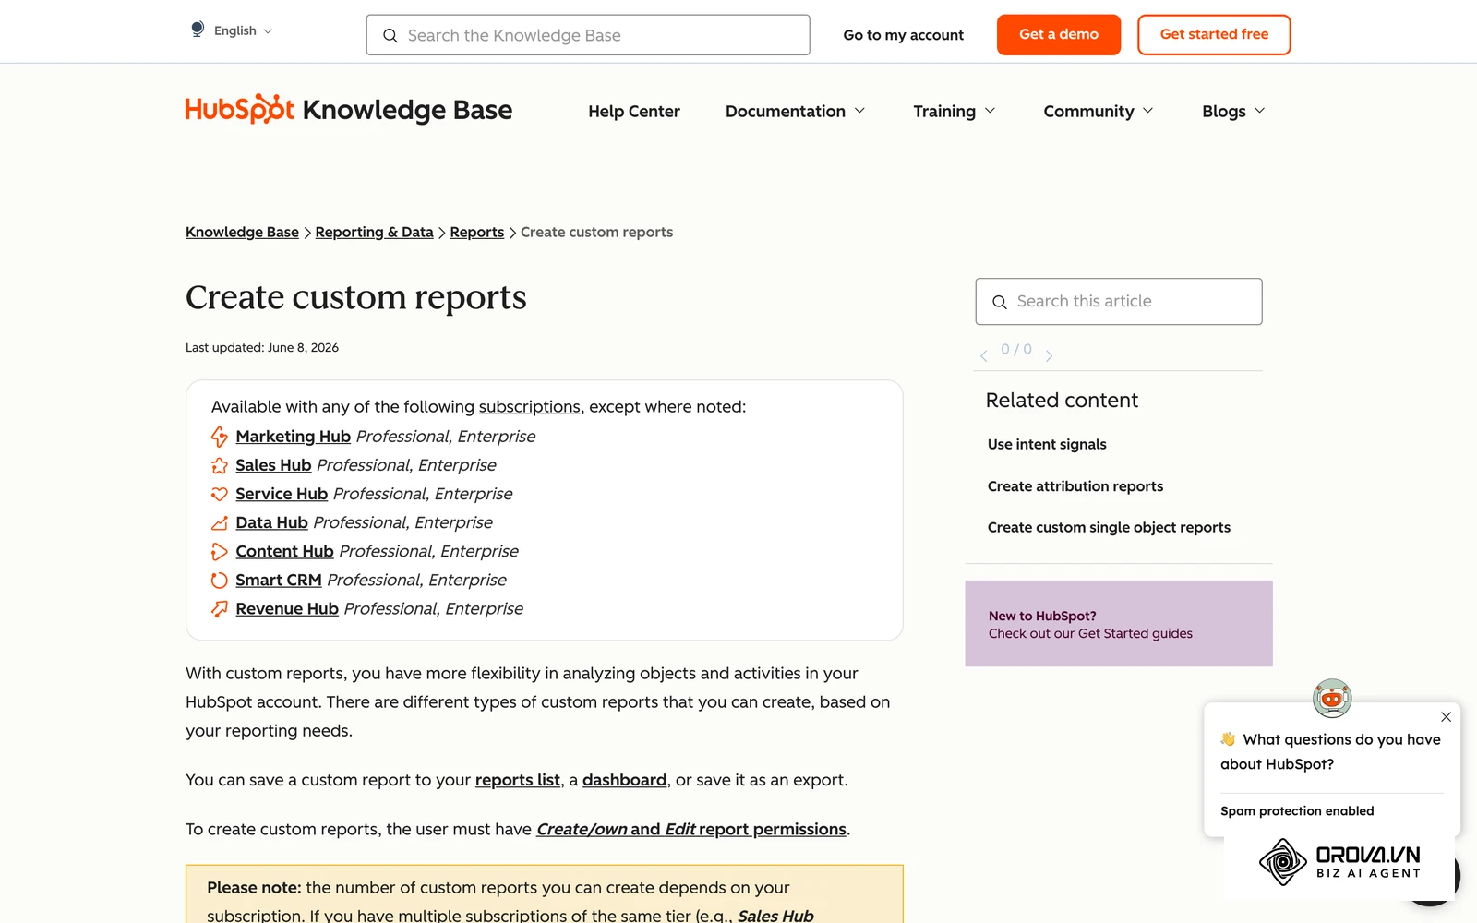The image size is (1477, 923).
Task: Focus the Search this article field
Action: coord(1119,302)
